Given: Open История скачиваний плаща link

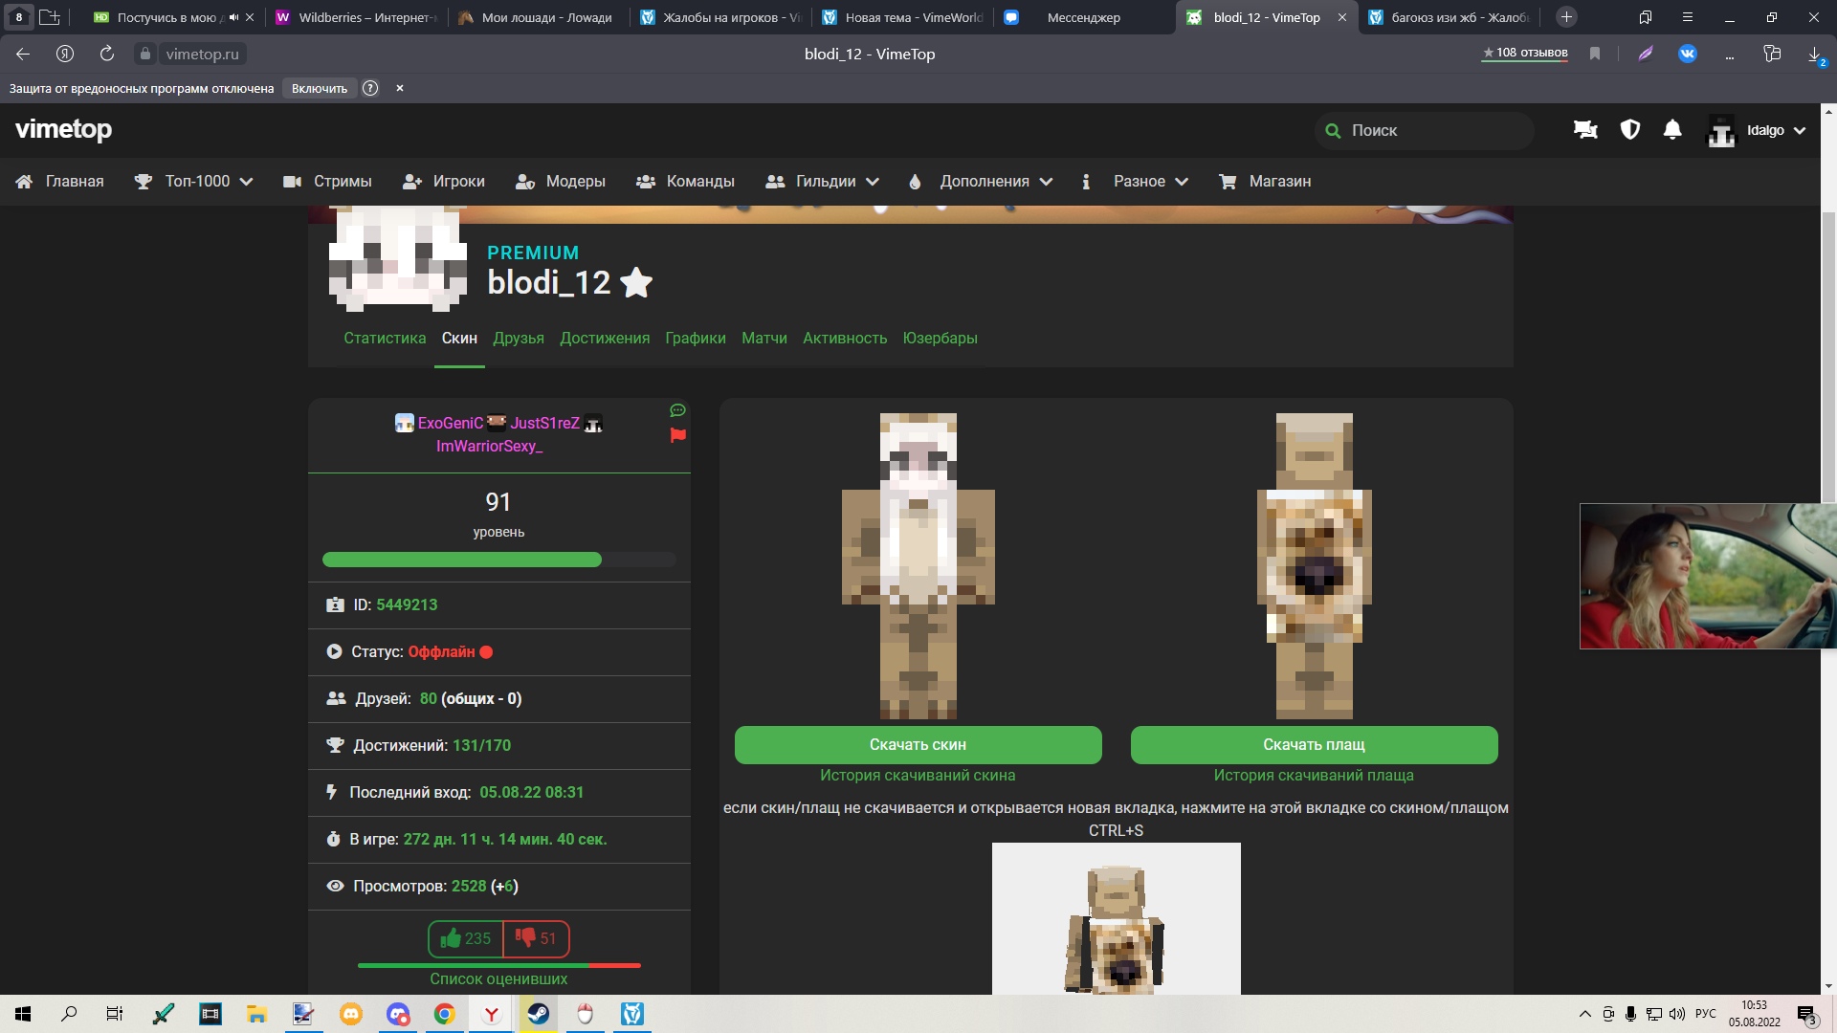Looking at the screenshot, I should (1314, 776).
